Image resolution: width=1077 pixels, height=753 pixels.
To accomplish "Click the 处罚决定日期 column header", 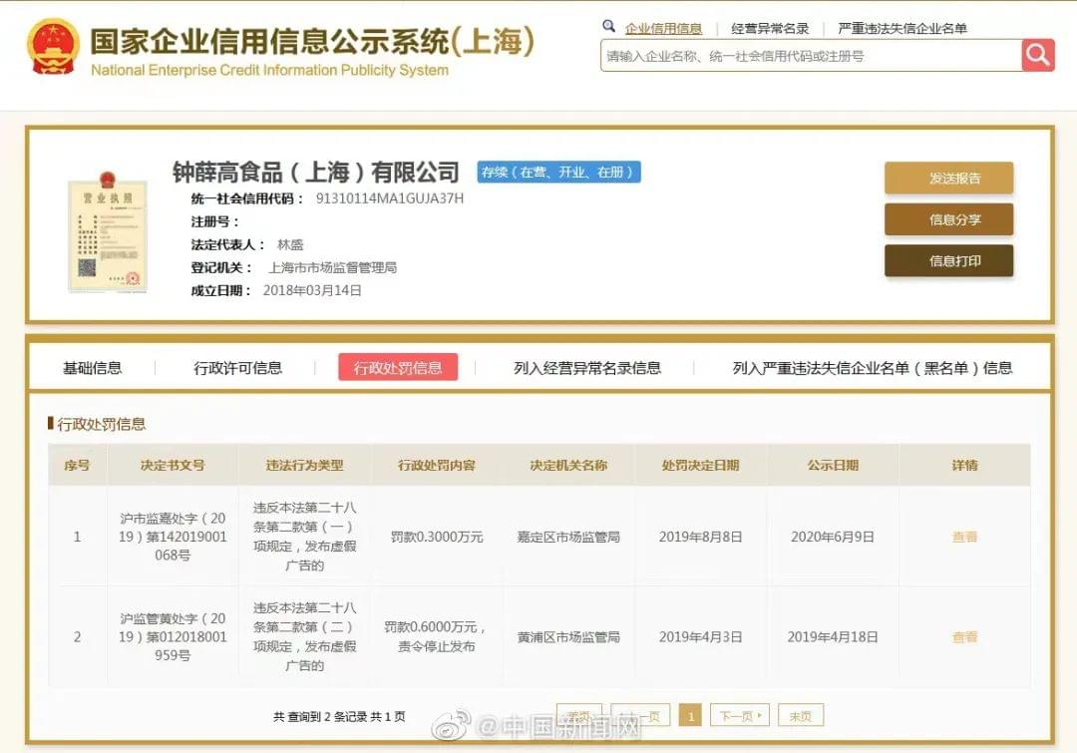I will pos(700,465).
